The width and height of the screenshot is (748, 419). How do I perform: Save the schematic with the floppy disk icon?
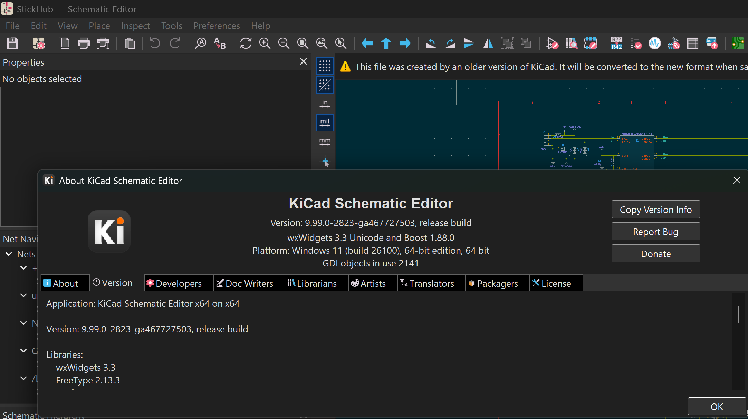pos(12,43)
